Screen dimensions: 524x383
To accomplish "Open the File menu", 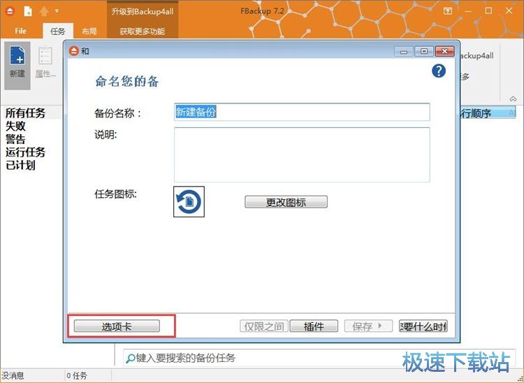I will [21, 31].
